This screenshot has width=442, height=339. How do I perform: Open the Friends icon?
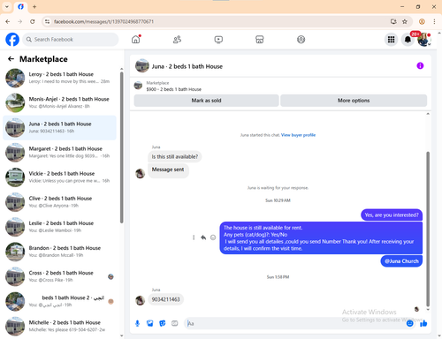177,40
